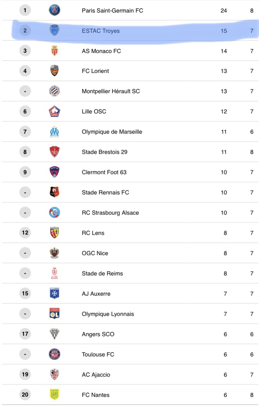Select the Clermont Foot 63 team name
Screen dimensions: 259x406
pyautogui.click(x=104, y=172)
